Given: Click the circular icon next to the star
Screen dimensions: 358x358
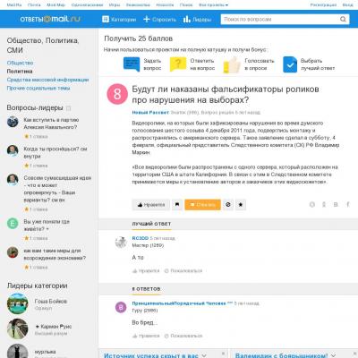Looking at the screenshot, I should 228,205.
